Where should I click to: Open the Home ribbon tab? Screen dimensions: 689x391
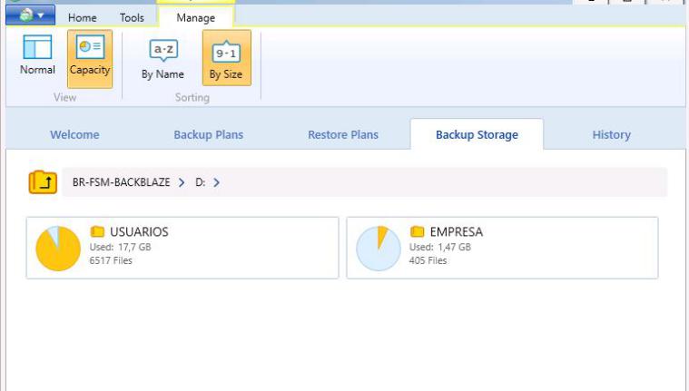[x=83, y=17]
